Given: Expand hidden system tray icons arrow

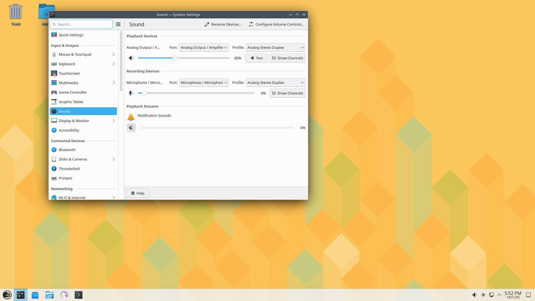Looking at the screenshot, I should (499, 295).
